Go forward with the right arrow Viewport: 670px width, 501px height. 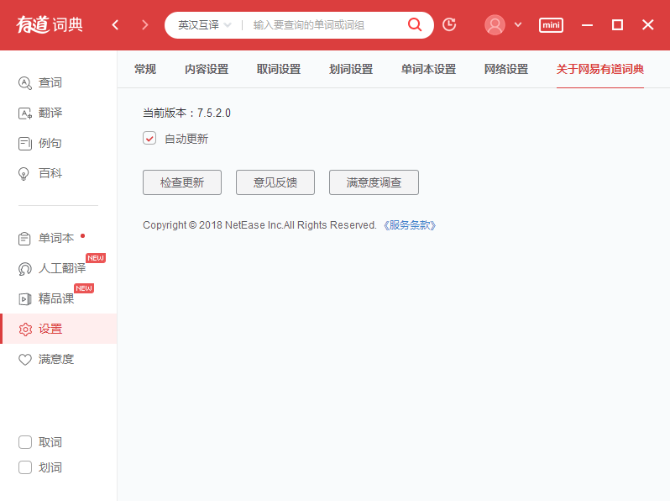(x=145, y=24)
